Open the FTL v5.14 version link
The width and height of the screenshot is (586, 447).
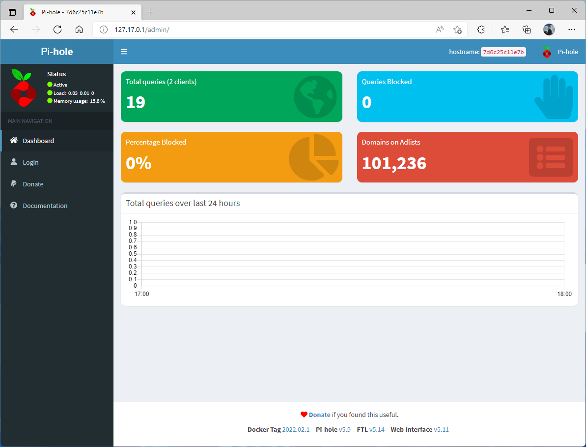click(377, 429)
